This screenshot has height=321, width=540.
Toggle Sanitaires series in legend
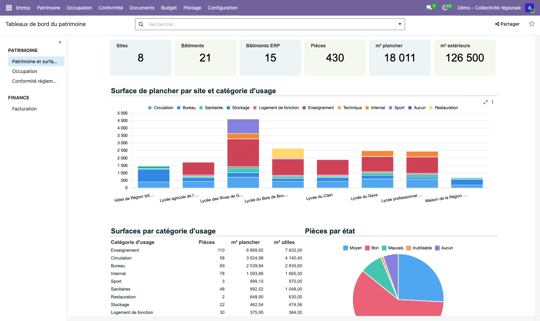click(x=211, y=108)
